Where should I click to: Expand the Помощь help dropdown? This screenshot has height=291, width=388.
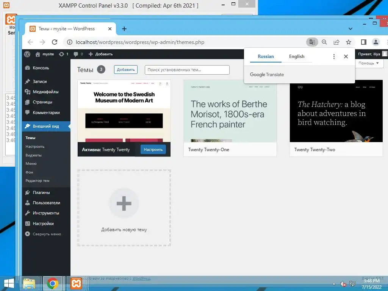(x=369, y=63)
